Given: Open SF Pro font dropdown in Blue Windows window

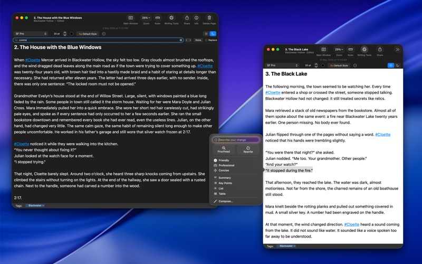Looking at the screenshot, I should [x=31, y=34].
